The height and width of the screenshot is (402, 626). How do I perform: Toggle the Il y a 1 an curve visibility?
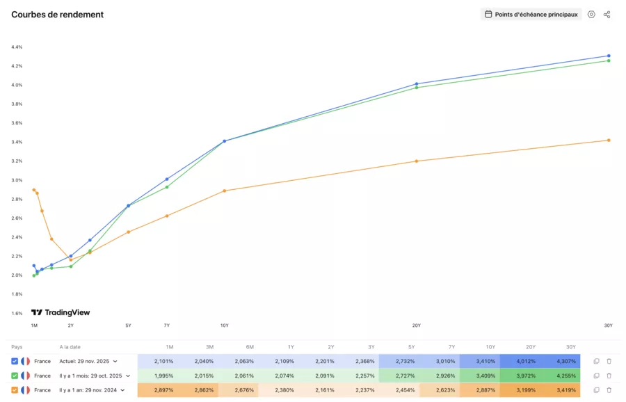[x=14, y=389]
